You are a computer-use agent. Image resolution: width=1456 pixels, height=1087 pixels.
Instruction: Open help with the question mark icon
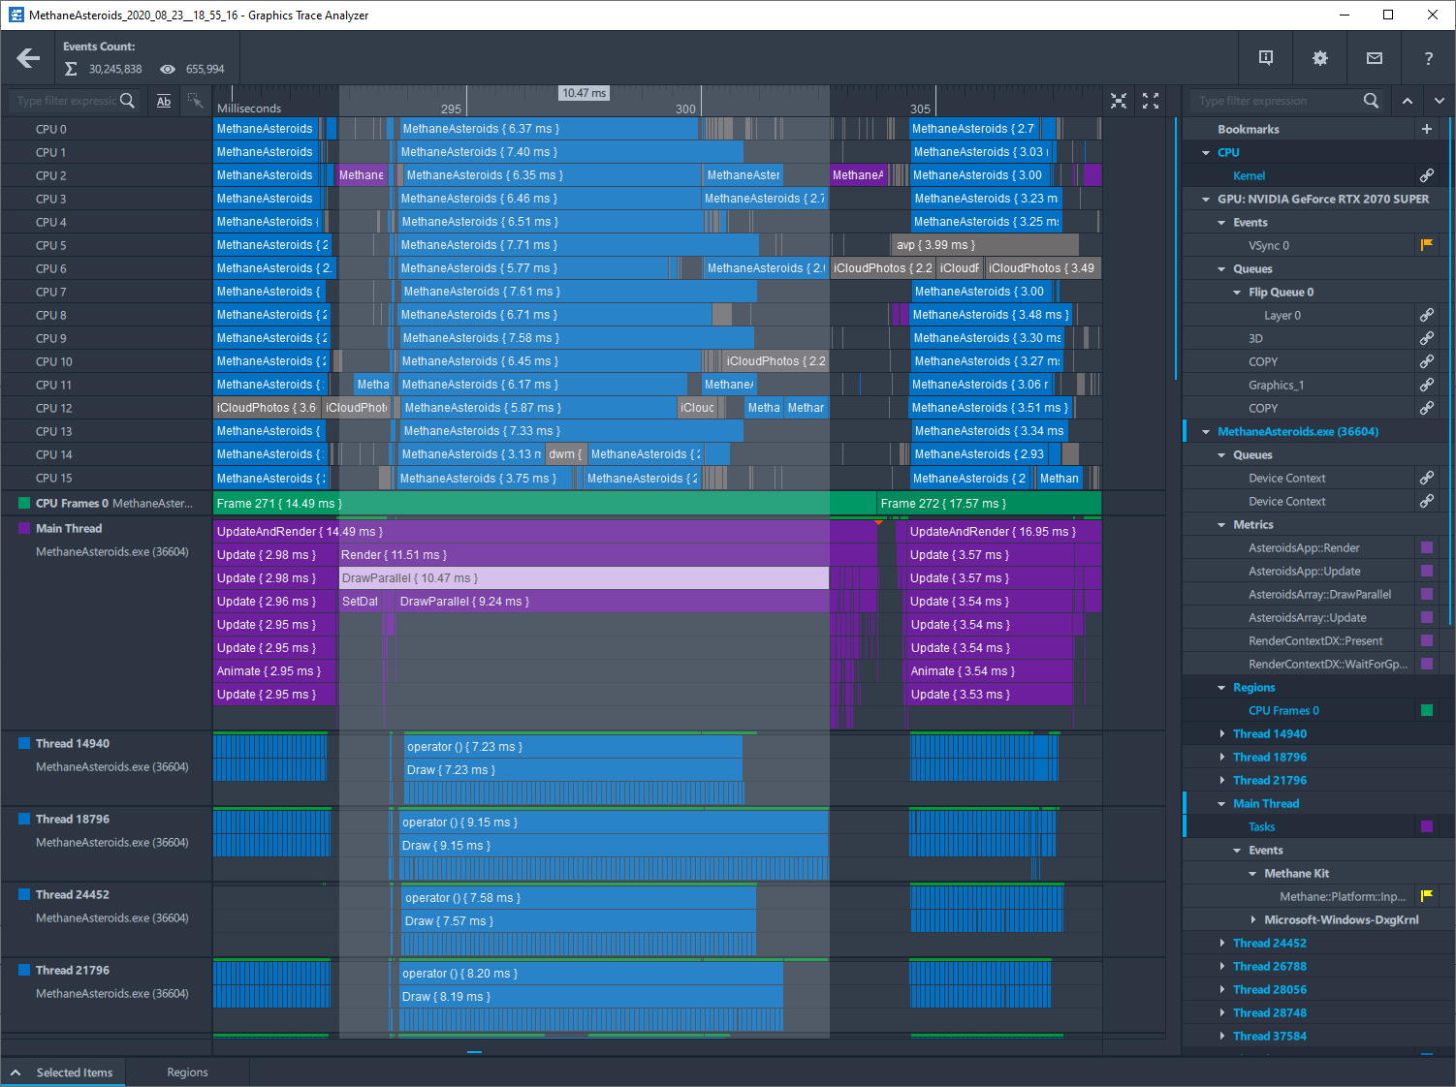(x=1428, y=58)
